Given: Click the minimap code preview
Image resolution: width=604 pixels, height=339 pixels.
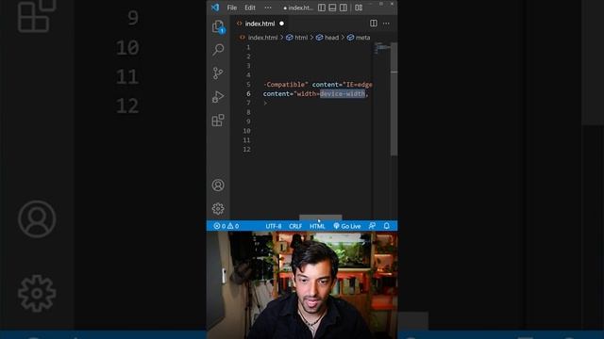Looking at the screenshot, I should [x=381, y=47].
